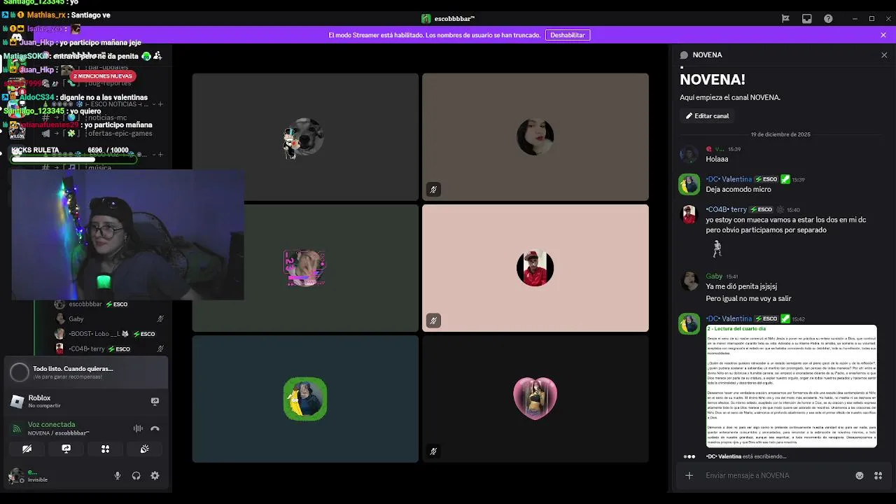The image size is (896, 504).
Task: Click banana avatar participant tile
Action: click(305, 399)
